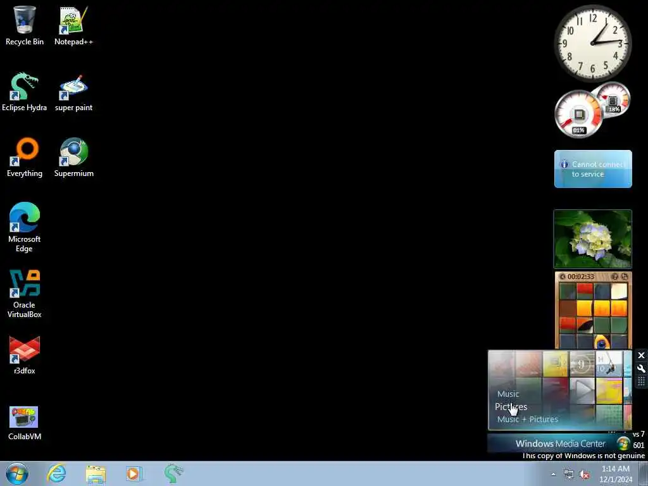Click the Everything search shortcut
The width and height of the screenshot is (648, 486).
tap(25, 158)
